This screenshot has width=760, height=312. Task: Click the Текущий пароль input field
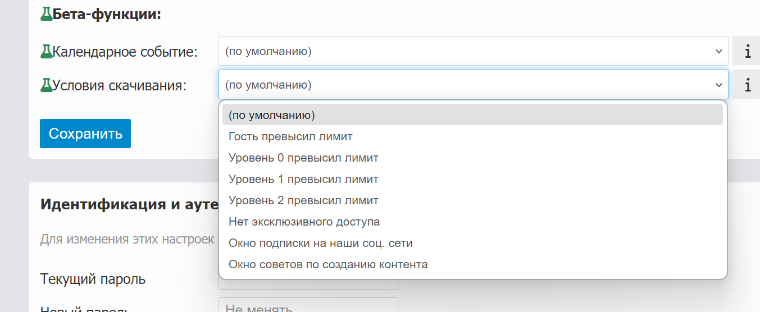[x=308, y=284]
